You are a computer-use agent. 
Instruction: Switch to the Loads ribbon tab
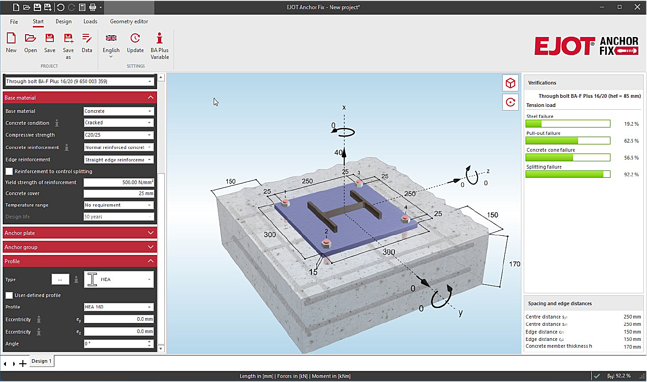(x=90, y=21)
